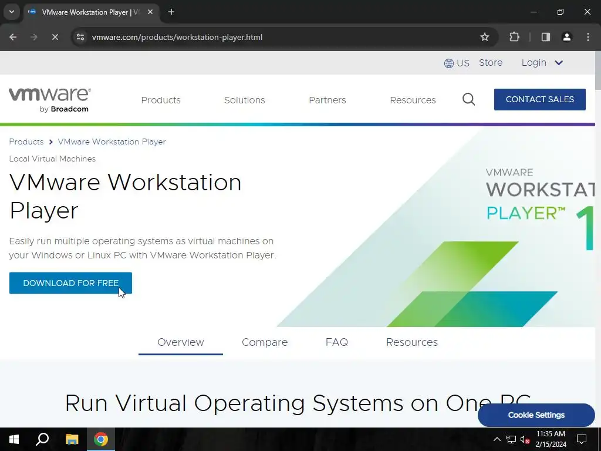Viewport: 601px width, 451px height.
Task: Click the CONTACT SALES button
Action: 540,99
